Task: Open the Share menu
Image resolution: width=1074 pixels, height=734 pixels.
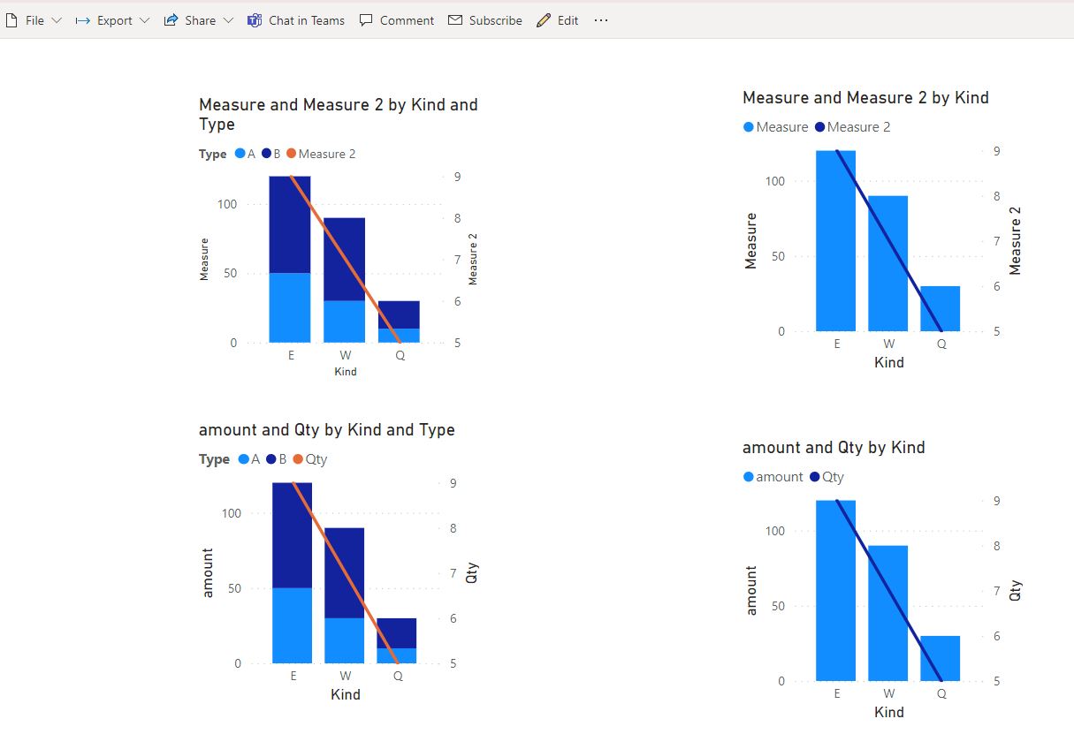Action: point(199,20)
